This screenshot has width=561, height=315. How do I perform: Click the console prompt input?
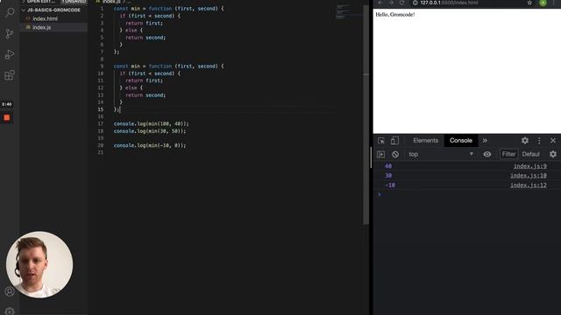pos(469,194)
